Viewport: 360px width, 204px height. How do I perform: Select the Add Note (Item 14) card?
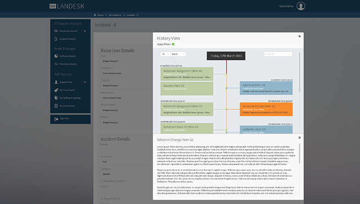coord(266,88)
